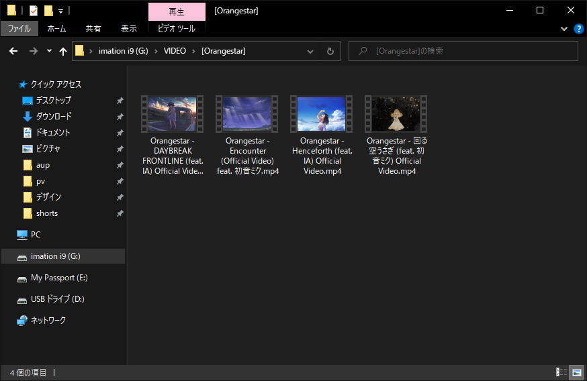
Task: Click the pin icon next to ドキュメント
Action: click(x=120, y=133)
